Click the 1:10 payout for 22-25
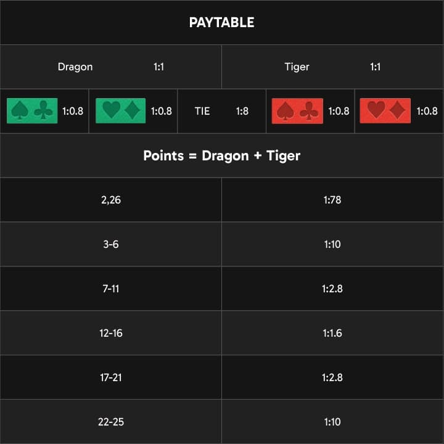The height and width of the screenshot is (444, 444). click(x=332, y=422)
